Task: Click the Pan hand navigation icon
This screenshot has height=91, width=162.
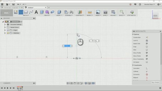Action: [75, 83]
